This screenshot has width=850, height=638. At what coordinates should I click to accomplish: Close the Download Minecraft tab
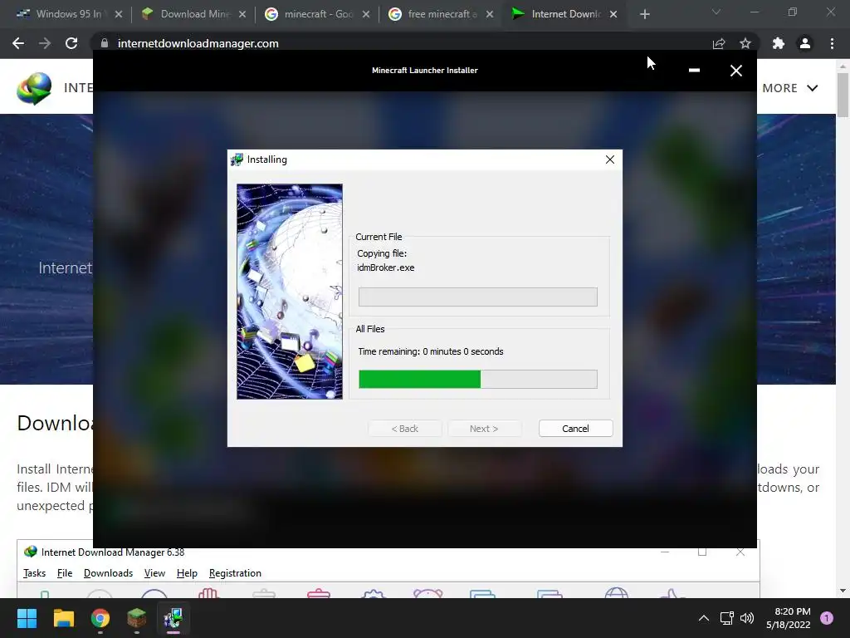(242, 14)
